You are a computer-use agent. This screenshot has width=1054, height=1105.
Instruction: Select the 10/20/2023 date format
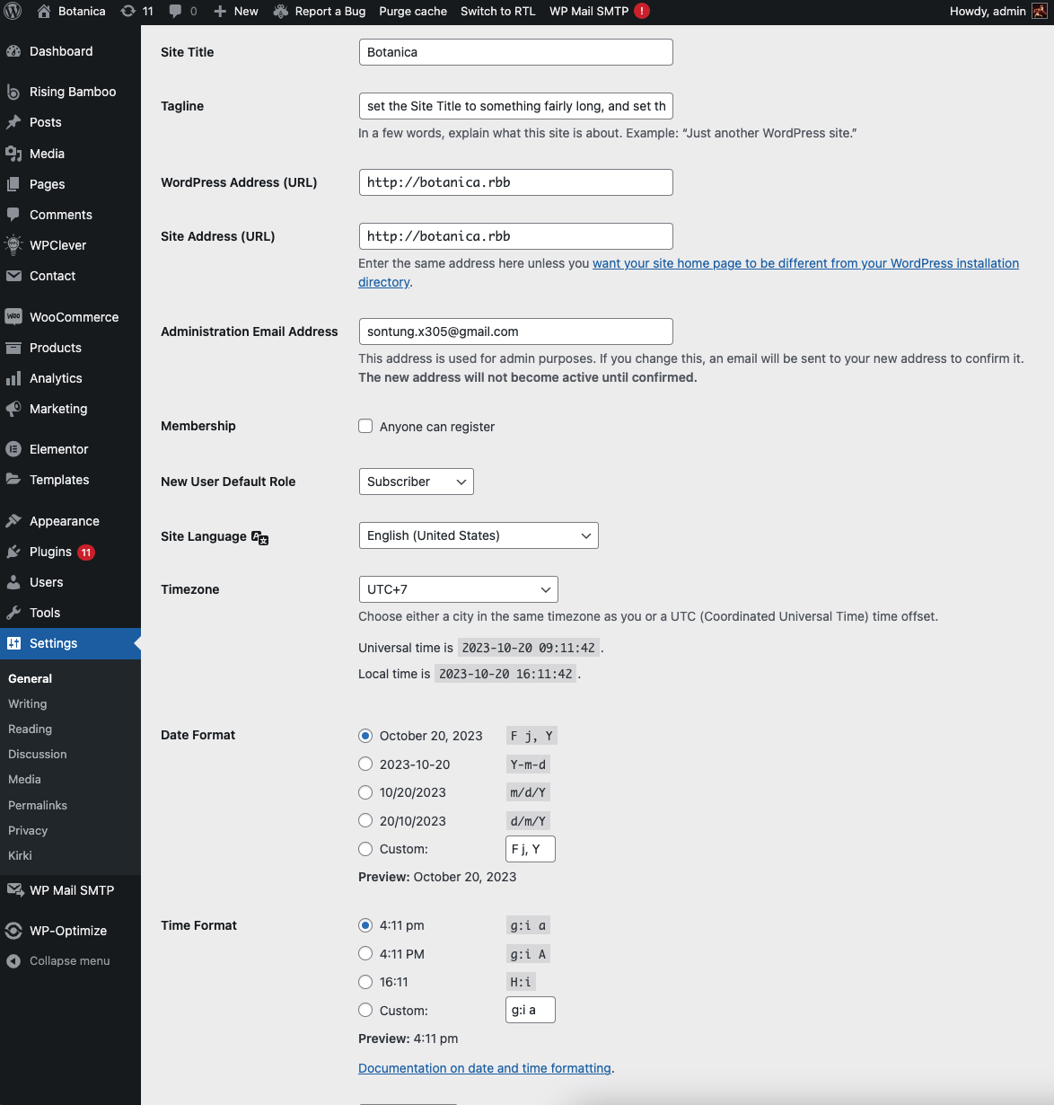click(365, 792)
